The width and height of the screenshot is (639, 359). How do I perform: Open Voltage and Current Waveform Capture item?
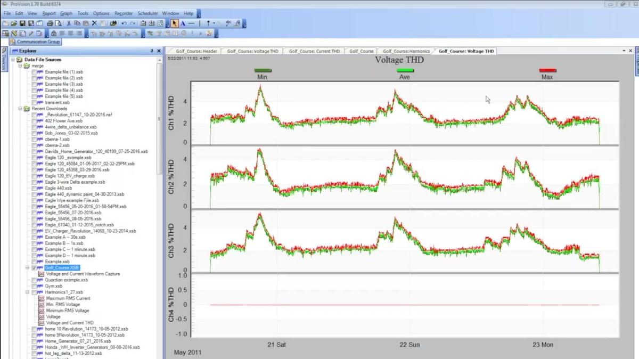click(x=83, y=274)
